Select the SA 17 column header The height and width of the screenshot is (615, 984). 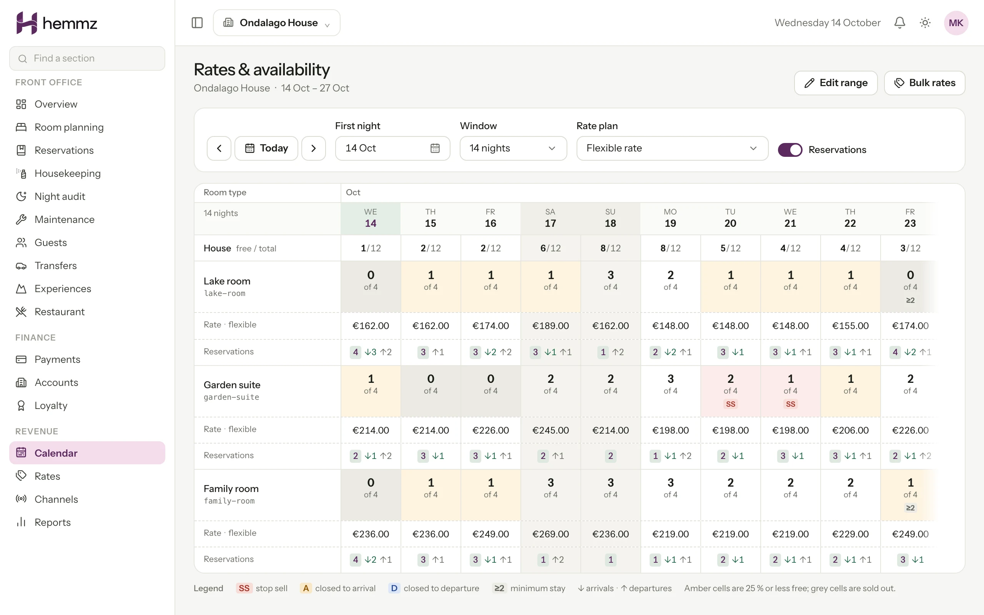[550, 218]
